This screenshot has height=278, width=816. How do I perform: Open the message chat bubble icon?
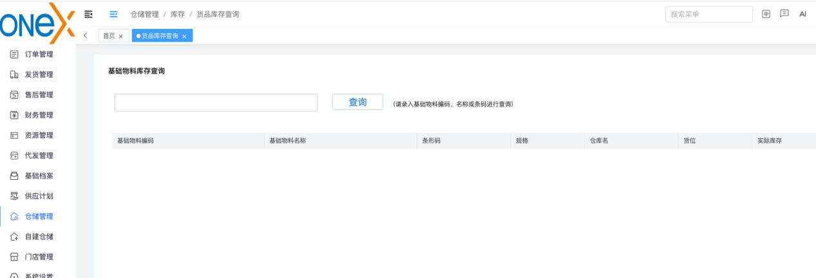[x=784, y=13]
